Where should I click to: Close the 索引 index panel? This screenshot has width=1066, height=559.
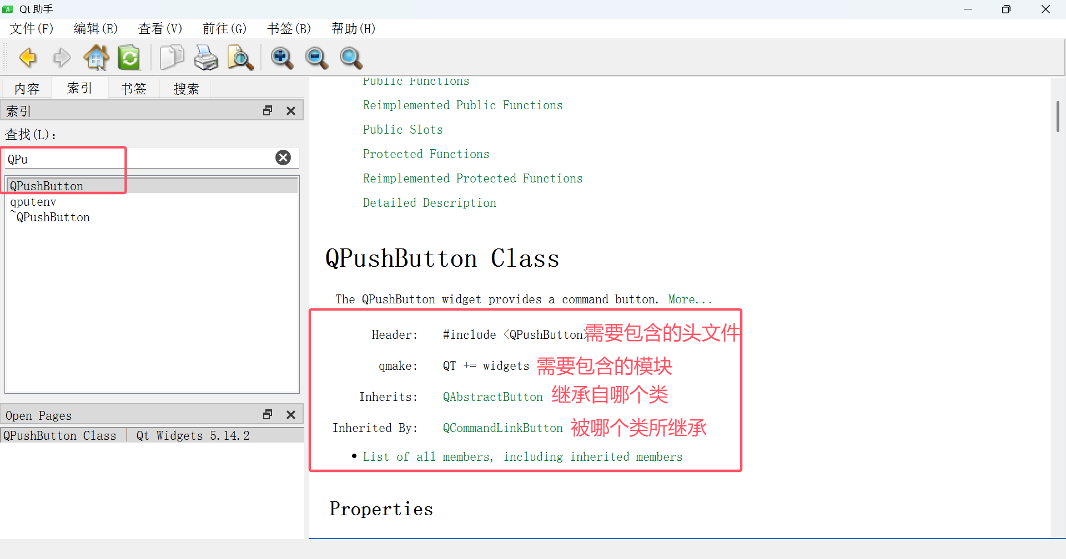291,111
